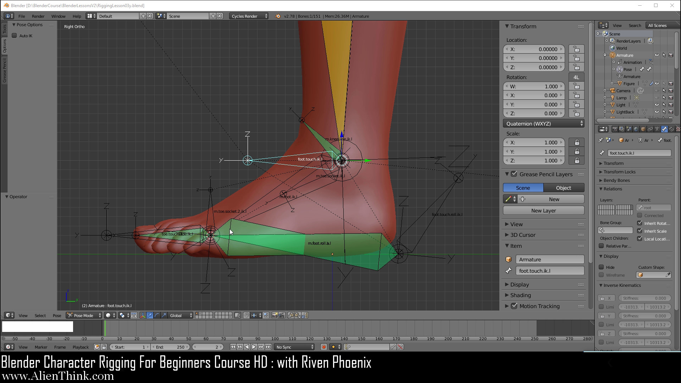The image size is (681, 383).
Task: Select the World properties tab icon
Action: click(x=636, y=129)
